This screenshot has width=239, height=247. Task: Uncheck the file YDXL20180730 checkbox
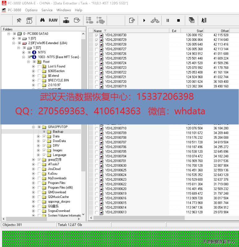tap(96, 35)
